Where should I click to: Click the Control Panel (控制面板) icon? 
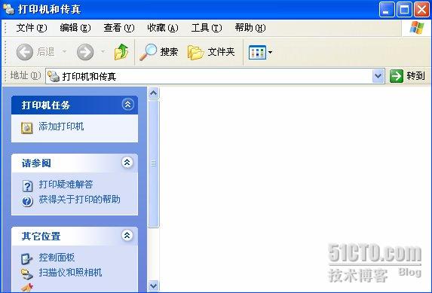pyautogui.click(x=27, y=258)
